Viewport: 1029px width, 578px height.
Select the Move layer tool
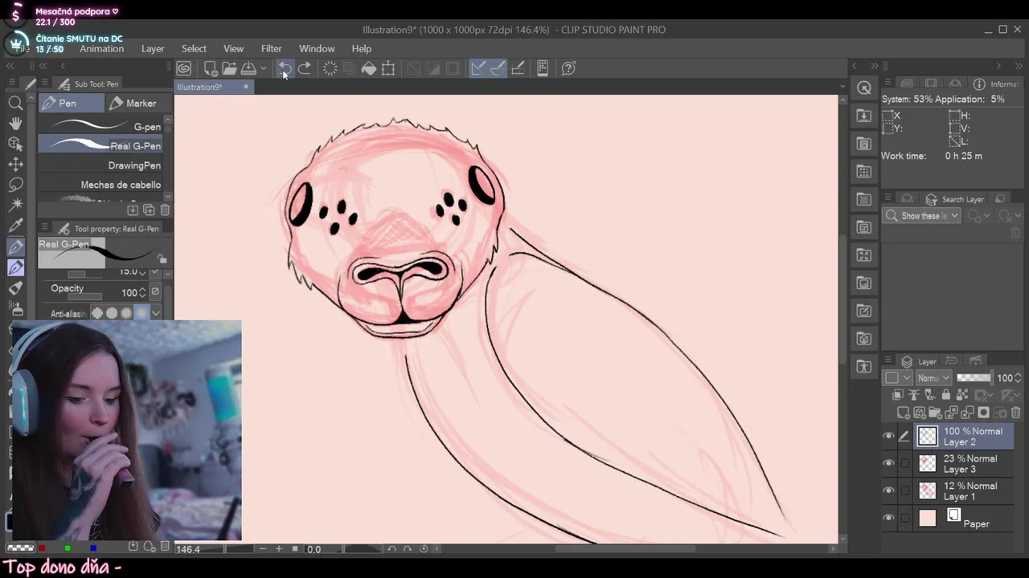tap(15, 165)
